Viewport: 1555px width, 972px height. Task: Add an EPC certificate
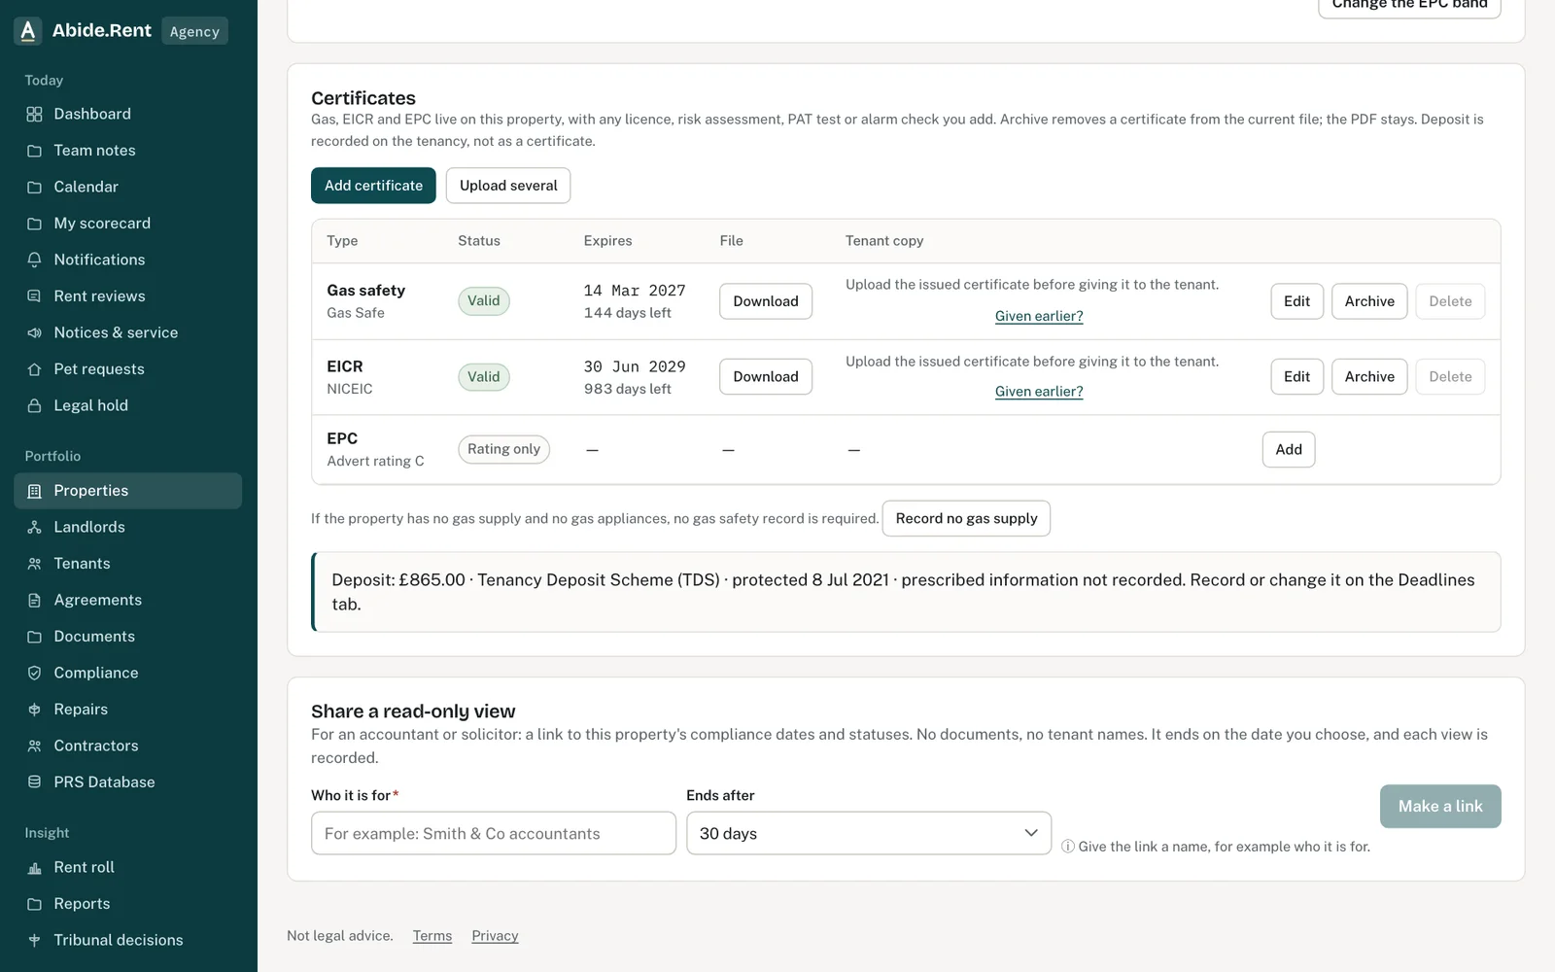click(x=1289, y=449)
